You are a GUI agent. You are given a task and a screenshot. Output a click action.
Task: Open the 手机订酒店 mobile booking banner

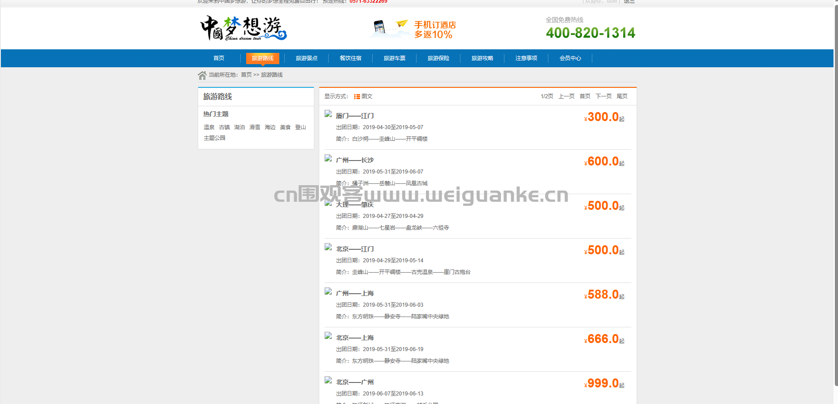(x=414, y=29)
